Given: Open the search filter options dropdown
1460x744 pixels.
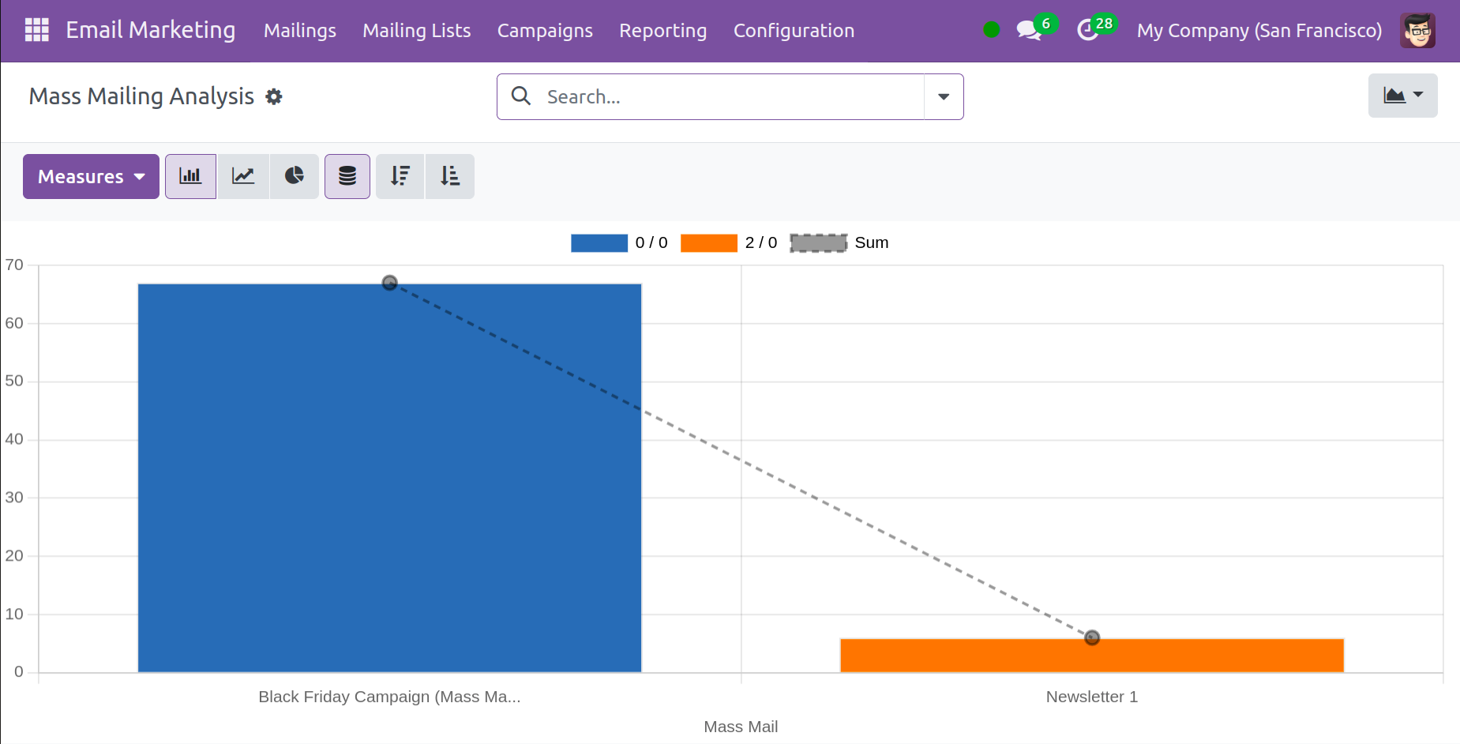Looking at the screenshot, I should click(944, 96).
